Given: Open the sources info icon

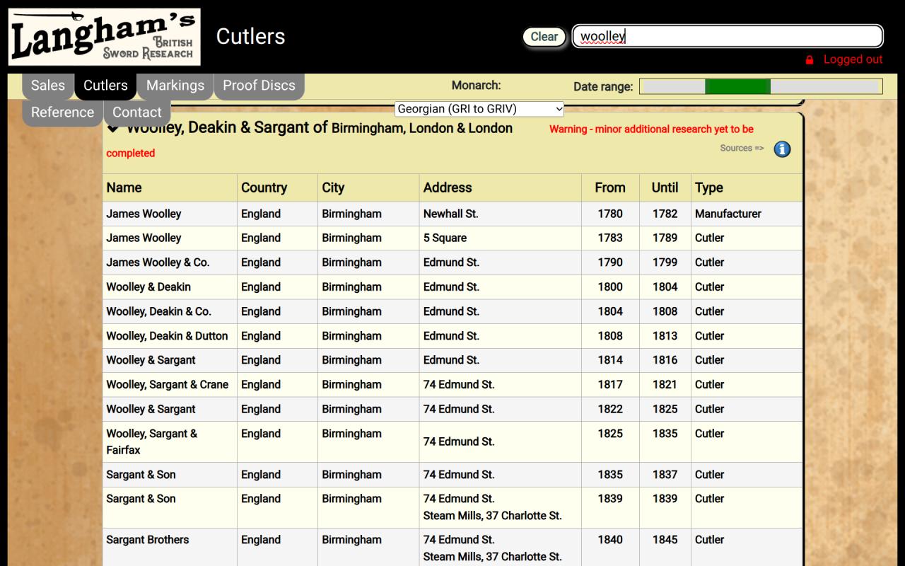Looking at the screenshot, I should click(782, 149).
